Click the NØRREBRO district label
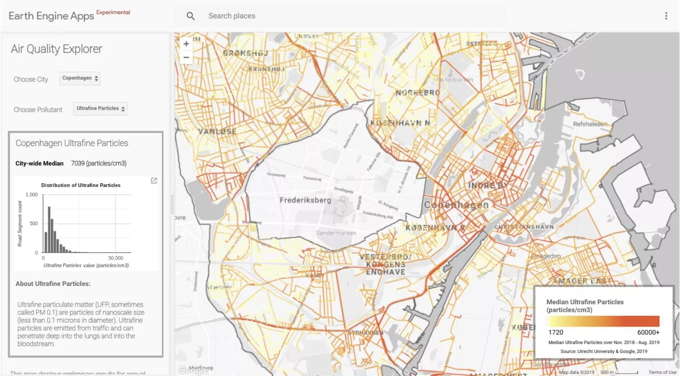The height and width of the screenshot is (376, 680). [418, 92]
